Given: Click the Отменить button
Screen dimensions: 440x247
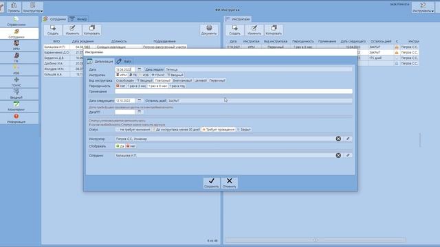Looking at the screenshot, I should tap(229, 183).
